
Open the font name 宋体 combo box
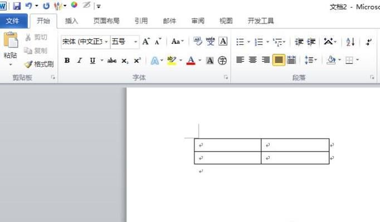click(x=85, y=42)
